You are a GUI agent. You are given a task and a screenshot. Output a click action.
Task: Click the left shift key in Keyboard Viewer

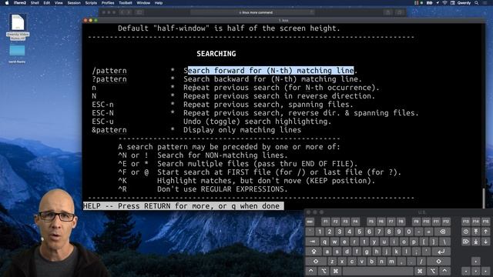point(316,262)
